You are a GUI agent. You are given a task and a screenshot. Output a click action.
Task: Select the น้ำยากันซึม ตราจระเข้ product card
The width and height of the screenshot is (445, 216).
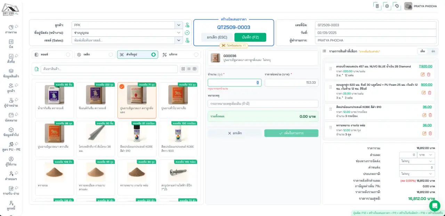coord(55,100)
